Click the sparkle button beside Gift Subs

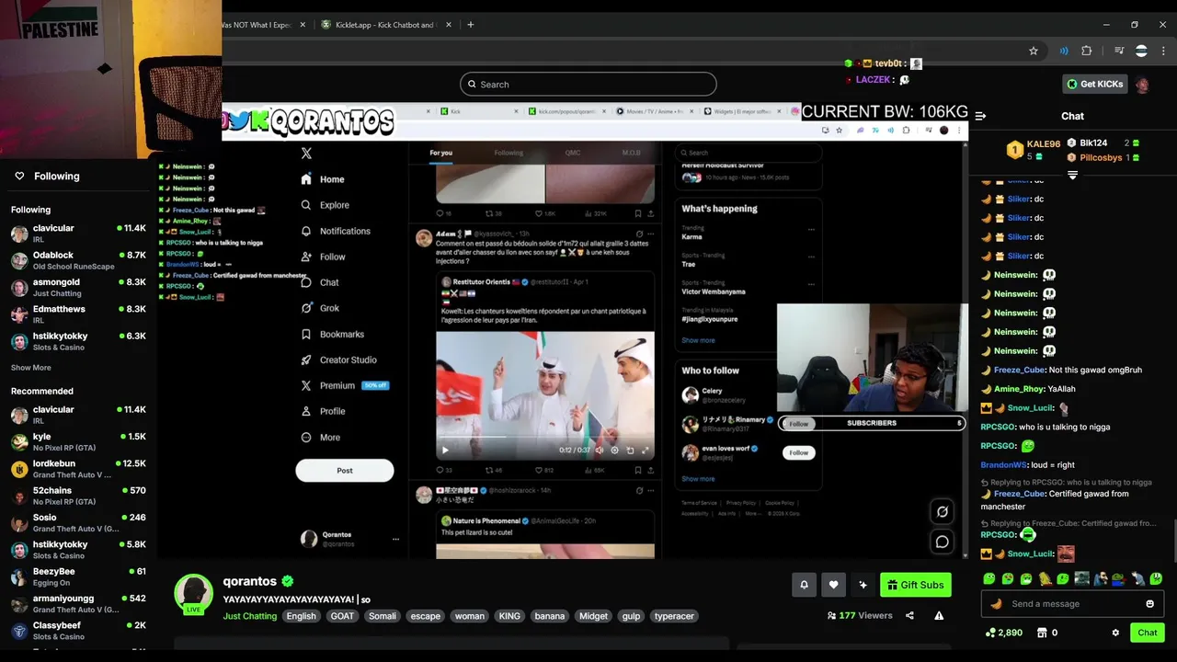[863, 585]
